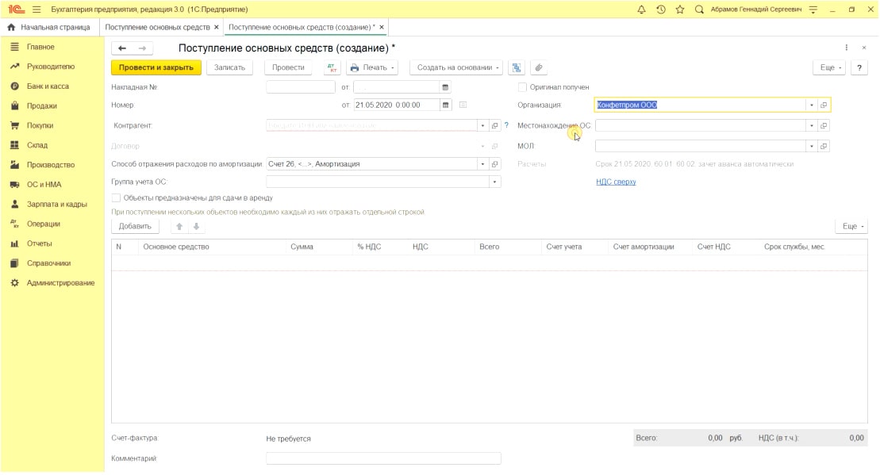
Task: Click the Накладная № input field
Action: (300, 87)
